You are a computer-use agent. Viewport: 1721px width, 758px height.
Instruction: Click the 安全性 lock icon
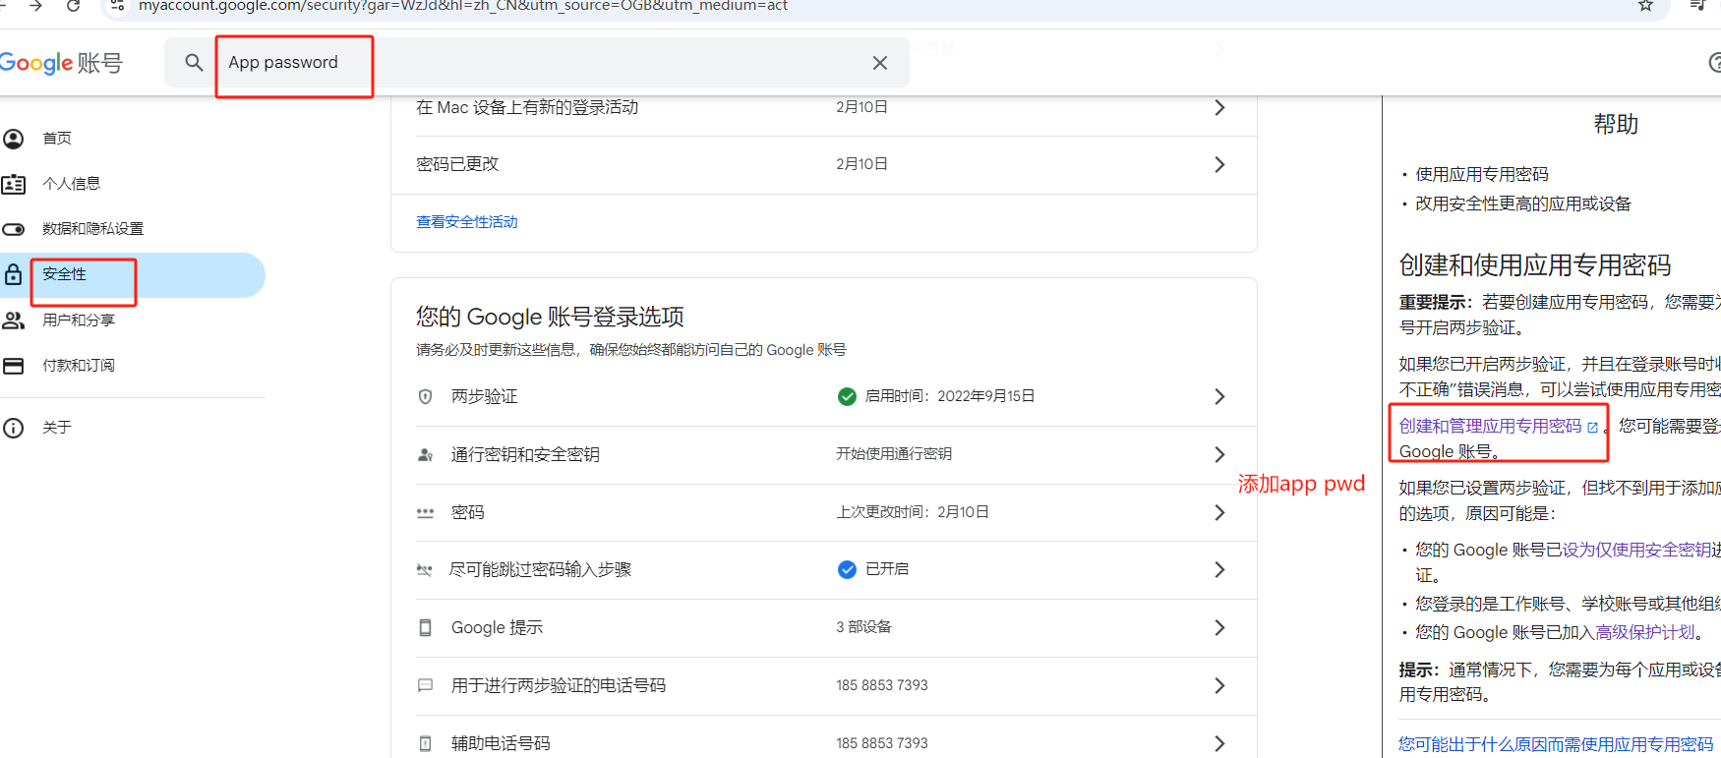click(x=14, y=274)
